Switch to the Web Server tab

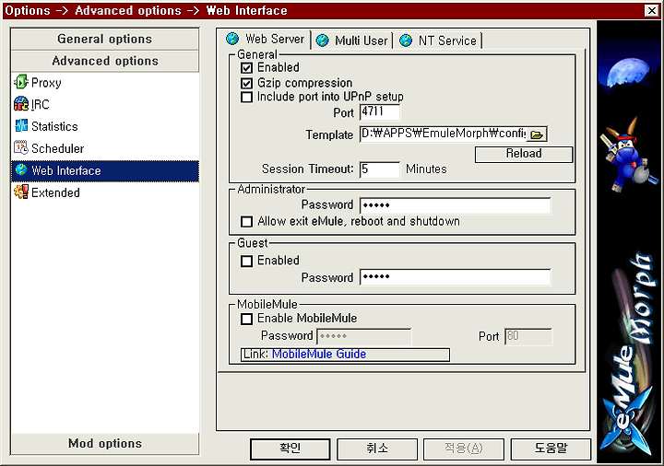(x=267, y=40)
